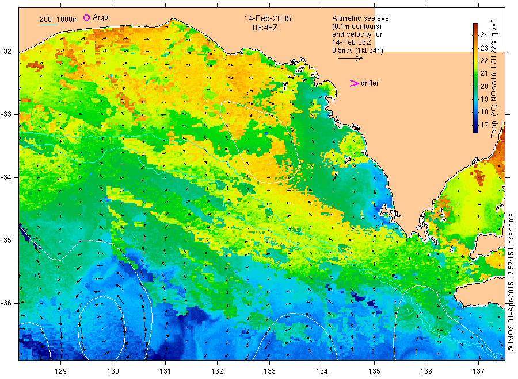Screen dimensions: 518x379
Task: Click the longitude label 133
Action: pyautogui.click(x=269, y=372)
